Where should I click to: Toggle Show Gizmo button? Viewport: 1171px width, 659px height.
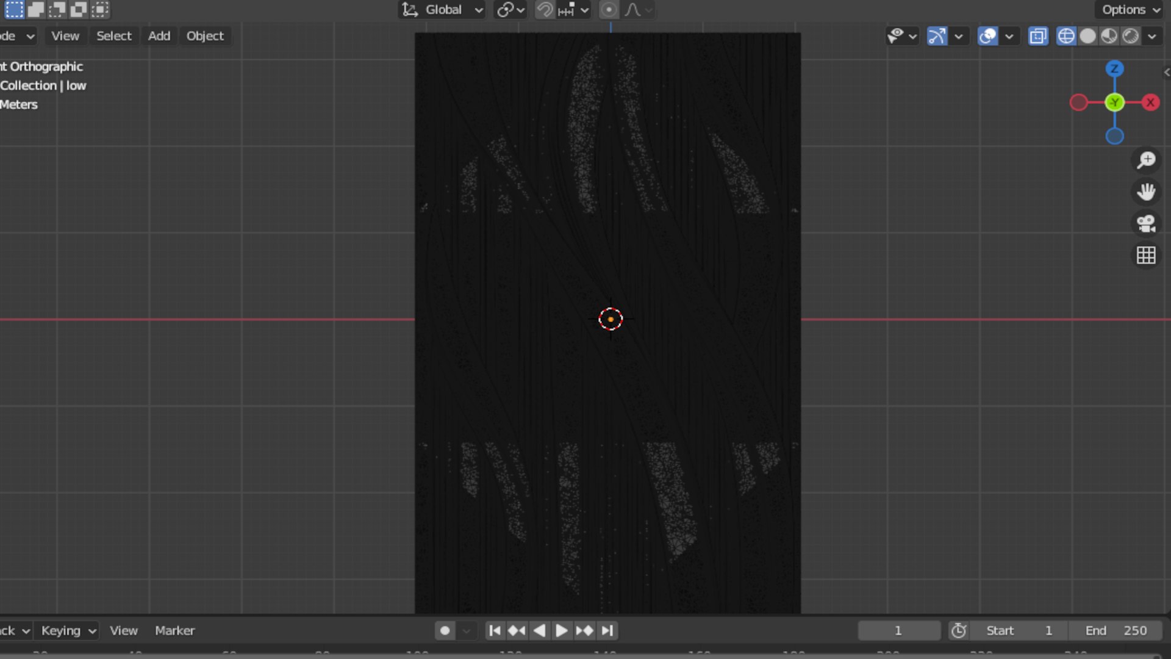pyautogui.click(x=937, y=36)
